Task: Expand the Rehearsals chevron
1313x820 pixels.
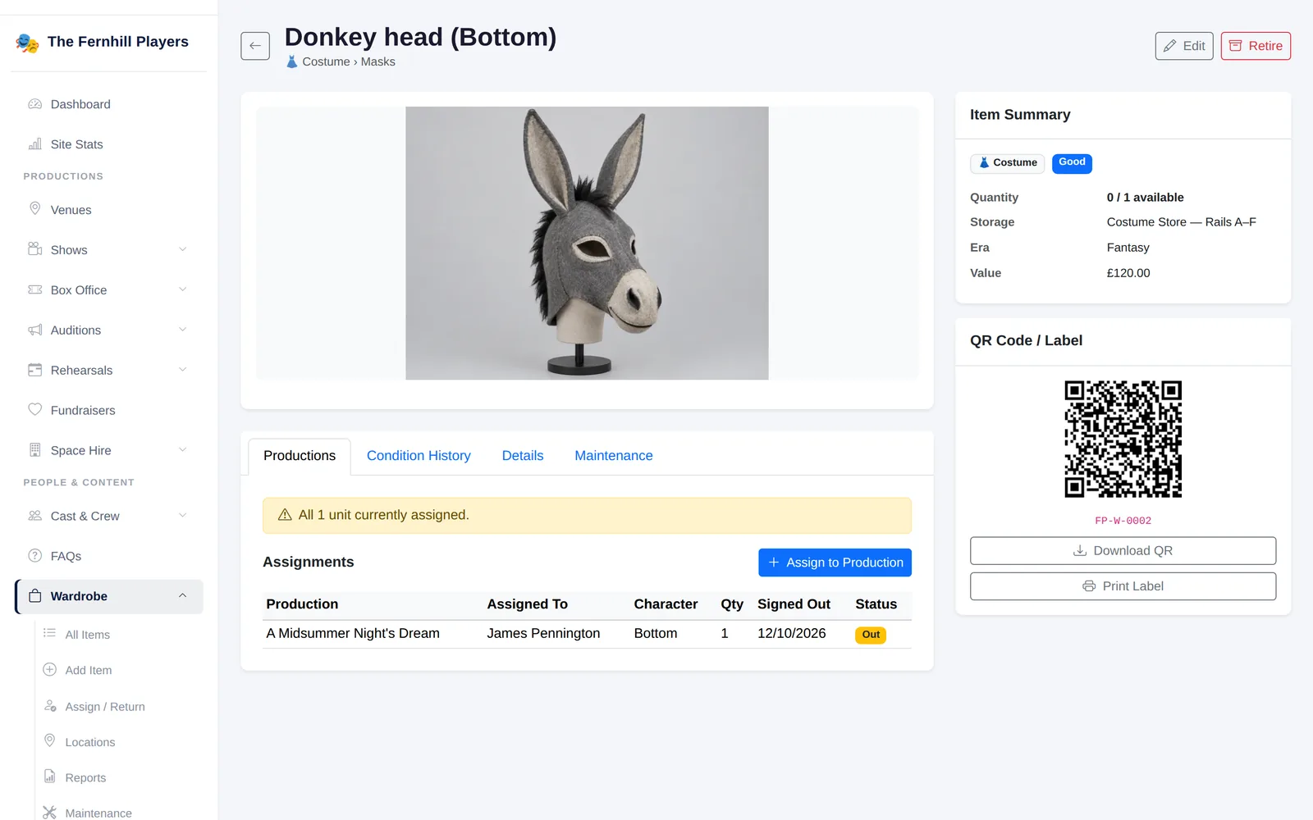Action: tap(183, 370)
